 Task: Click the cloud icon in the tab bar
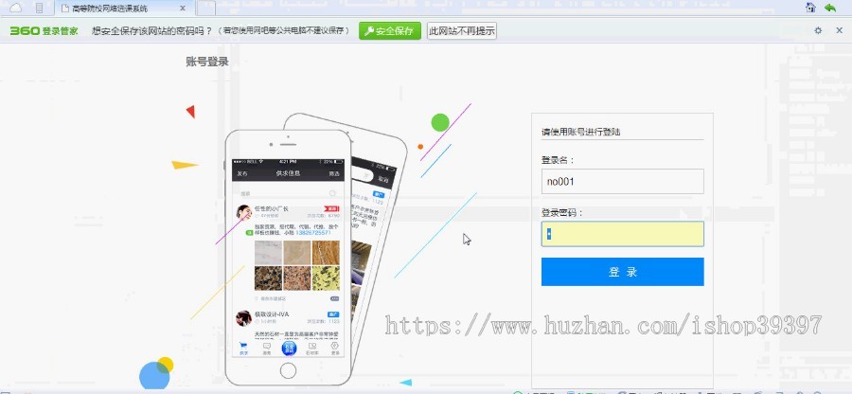point(15,8)
